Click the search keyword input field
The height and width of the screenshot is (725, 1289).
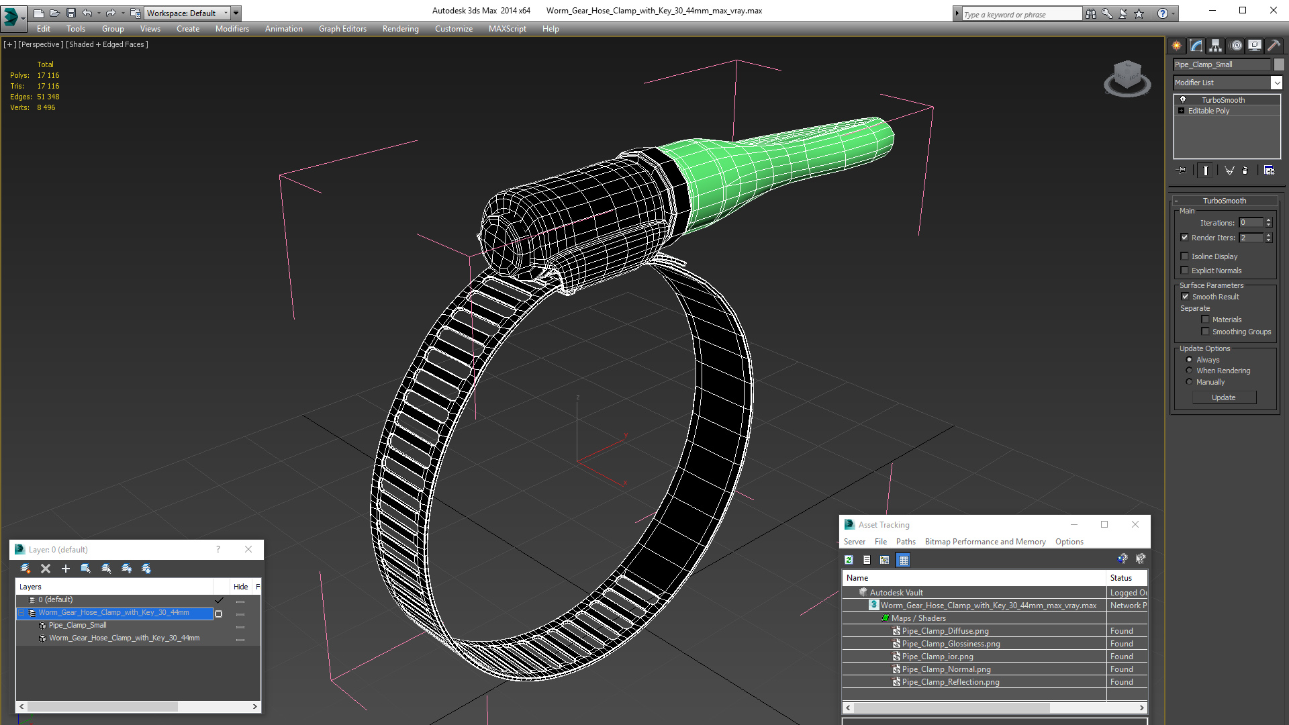pyautogui.click(x=1021, y=14)
